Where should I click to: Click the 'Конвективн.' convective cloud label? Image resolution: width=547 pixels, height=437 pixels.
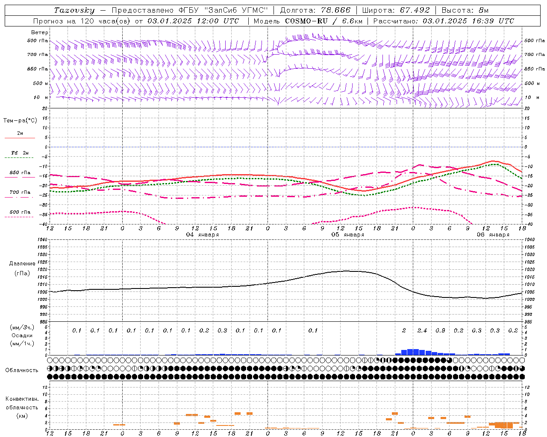(x=22, y=399)
